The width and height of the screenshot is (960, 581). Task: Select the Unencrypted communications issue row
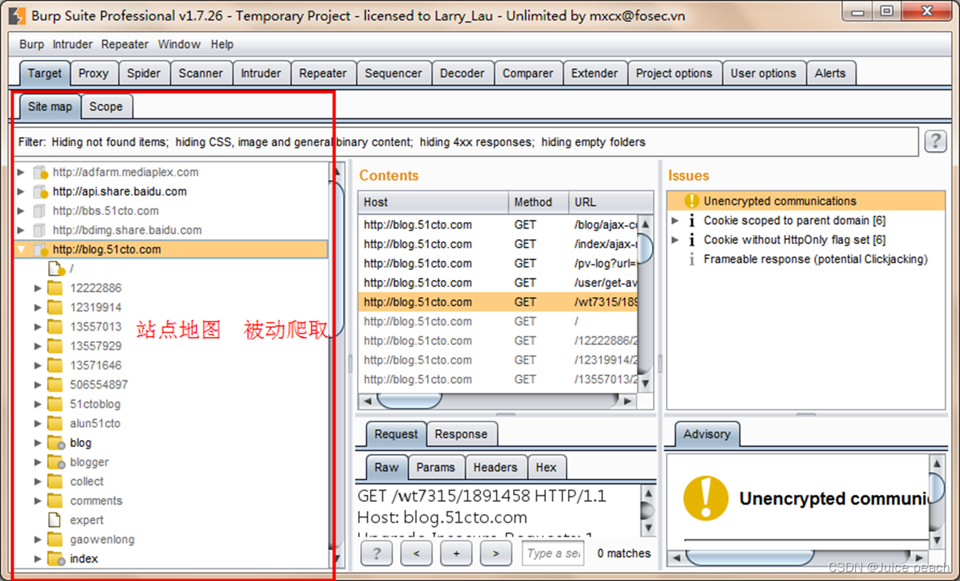806,201
